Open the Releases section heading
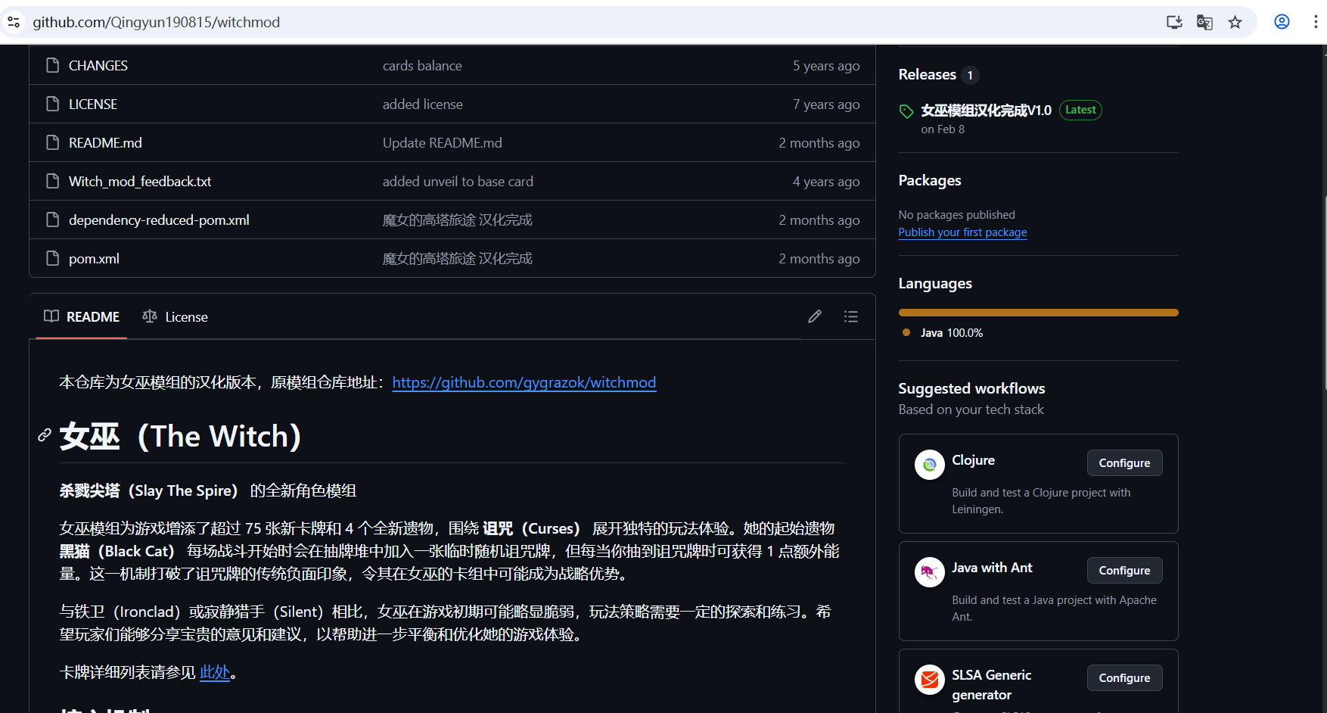 tap(928, 74)
